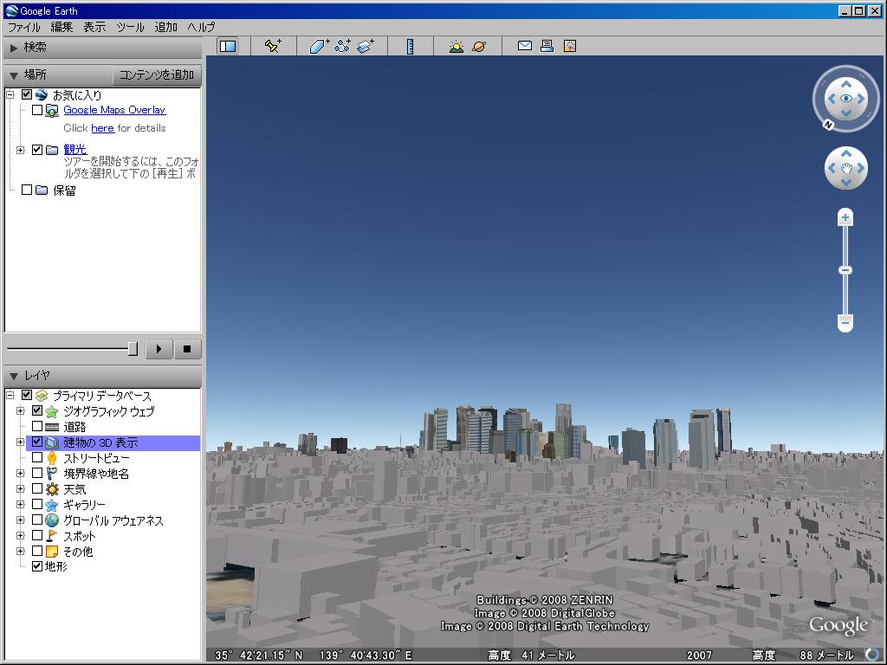Click the 保留 folder icon
Viewport: 887px width, 665px height.
42,190
